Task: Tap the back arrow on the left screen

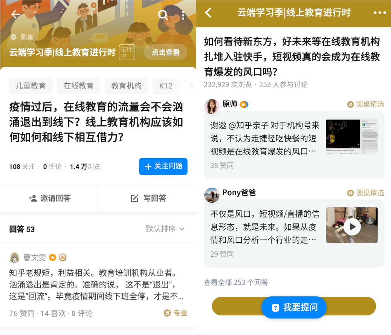Action: (15, 14)
